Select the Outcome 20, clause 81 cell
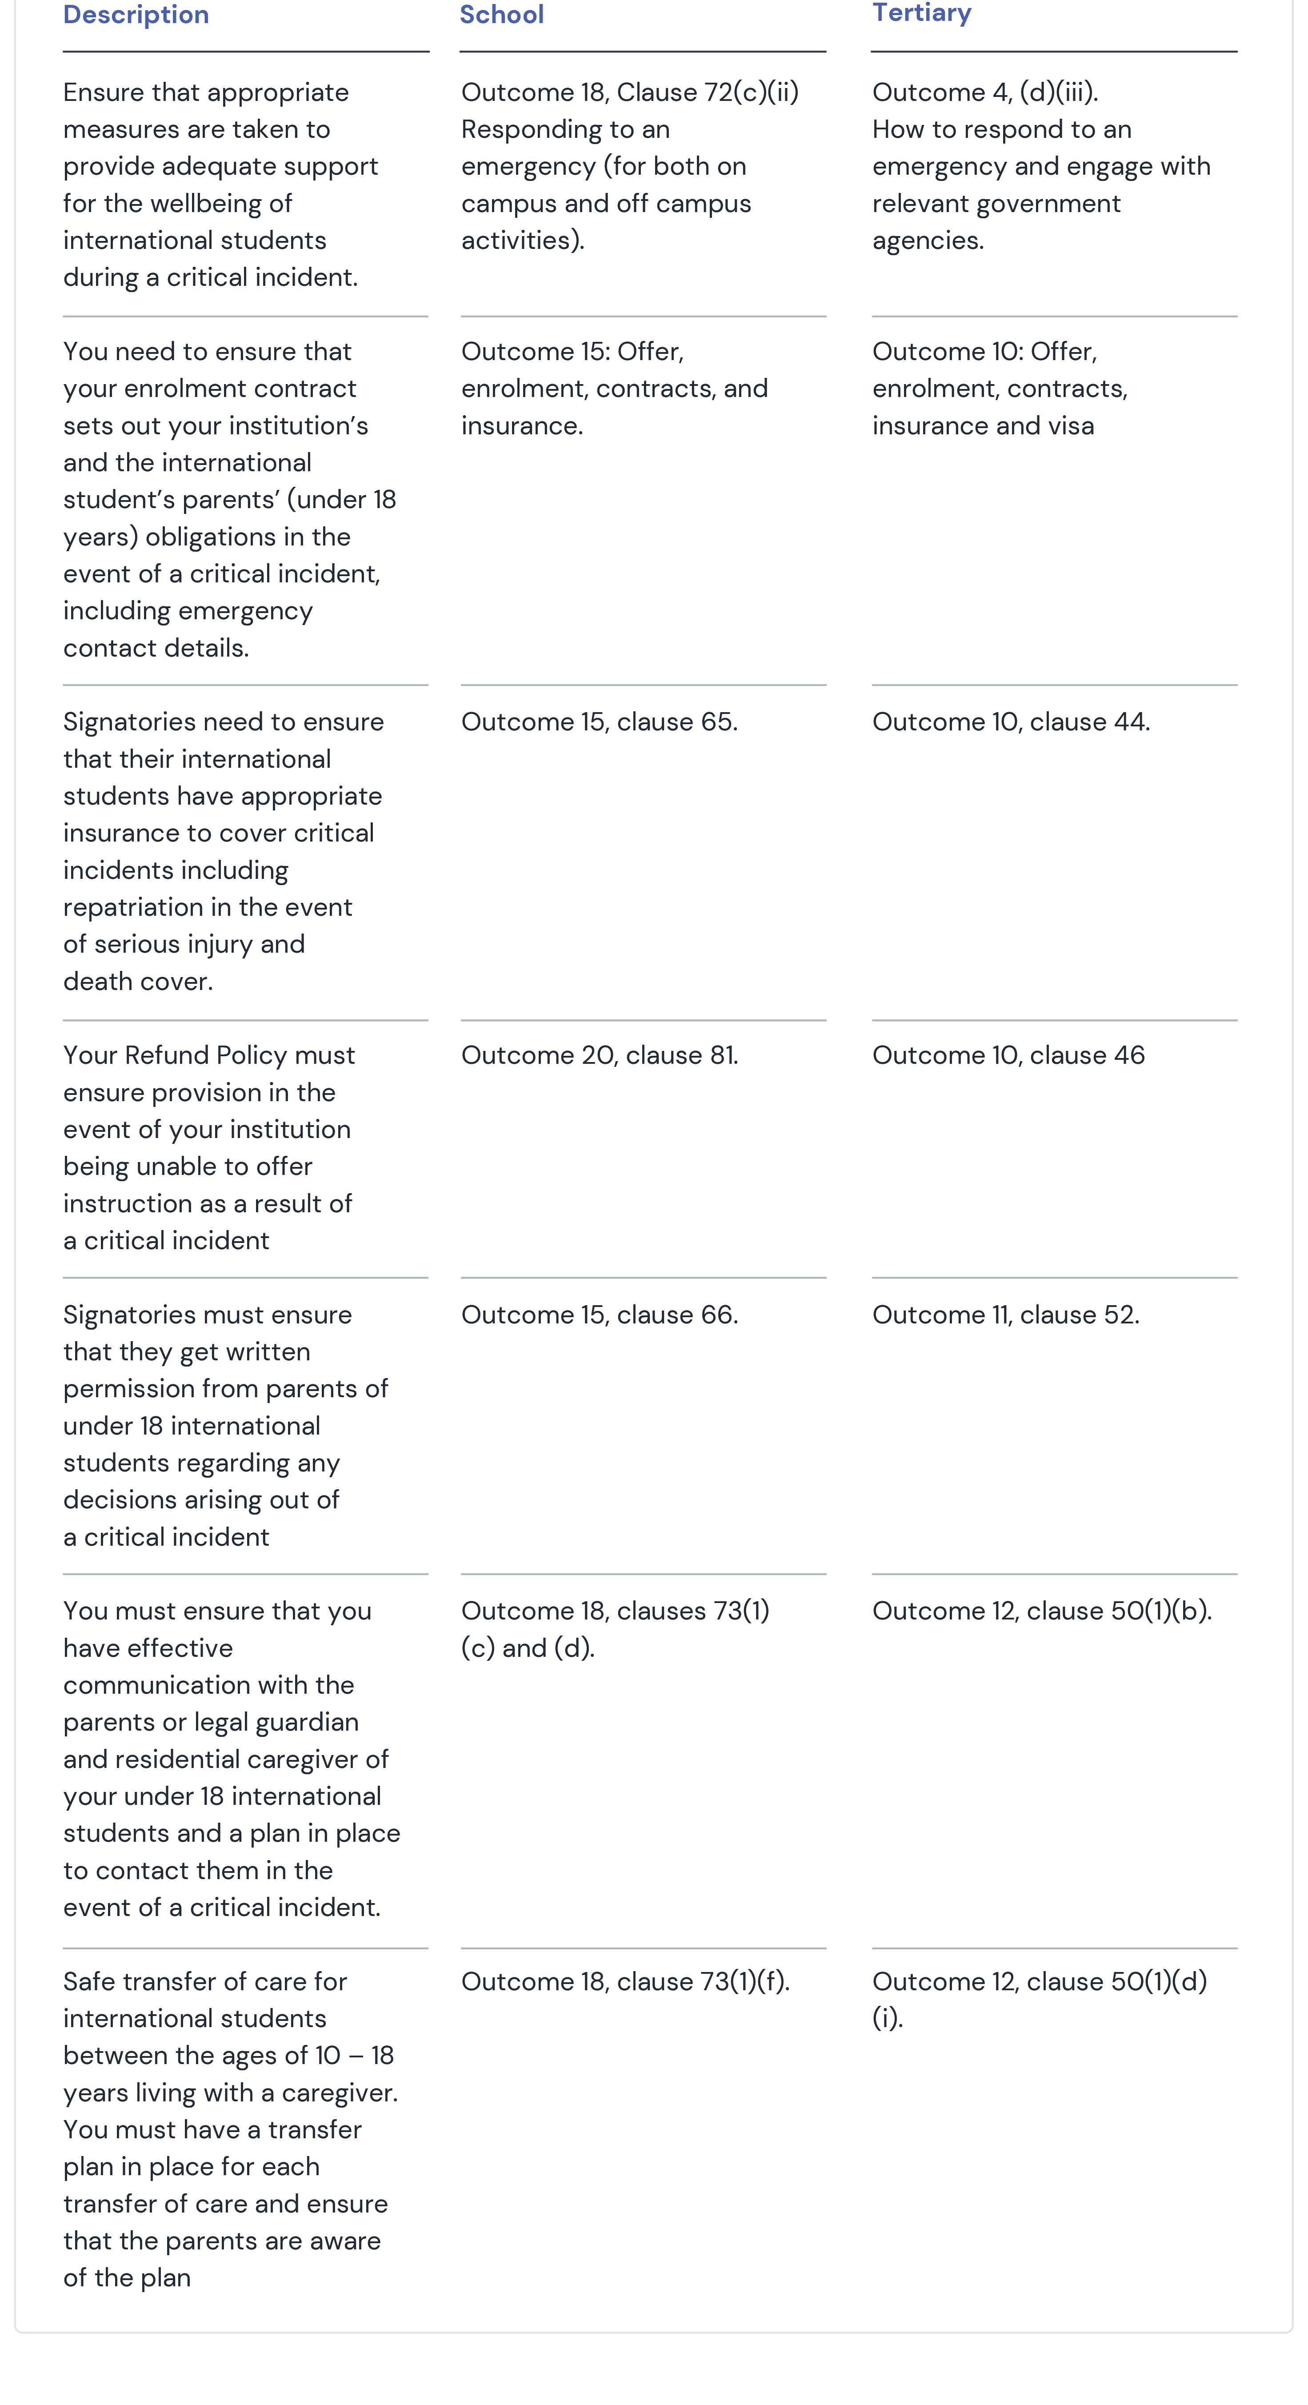Viewport: 1308px width, 2405px height. tap(600, 1055)
